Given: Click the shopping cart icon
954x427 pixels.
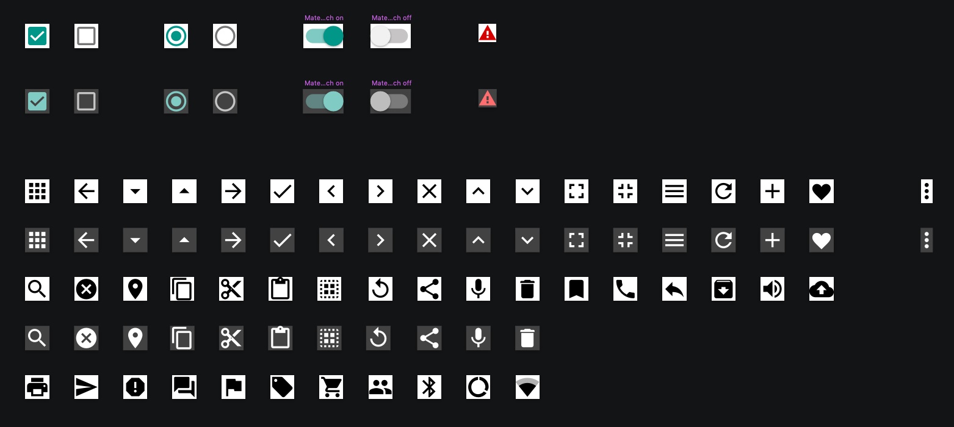Looking at the screenshot, I should 331,387.
